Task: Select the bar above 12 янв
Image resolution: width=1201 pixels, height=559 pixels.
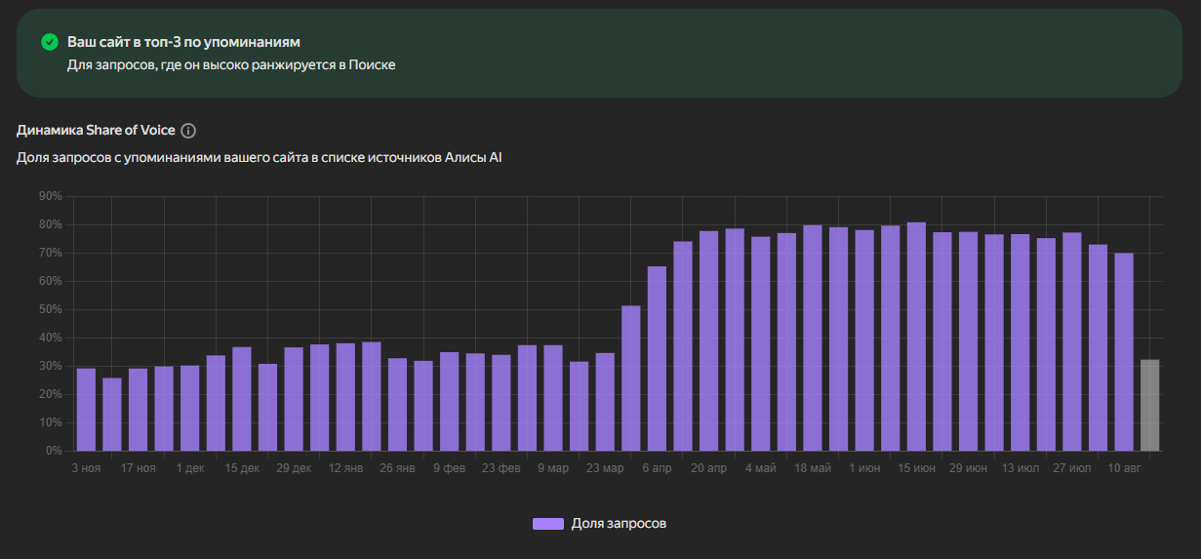Action: tap(345, 397)
